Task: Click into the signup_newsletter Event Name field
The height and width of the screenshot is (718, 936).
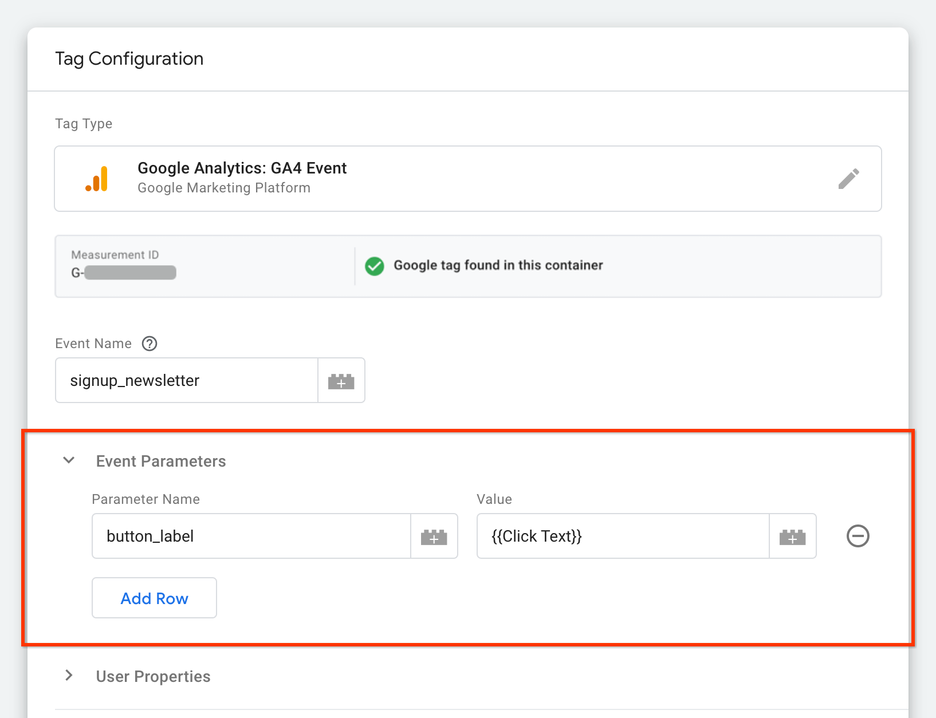Action: pyautogui.click(x=187, y=381)
